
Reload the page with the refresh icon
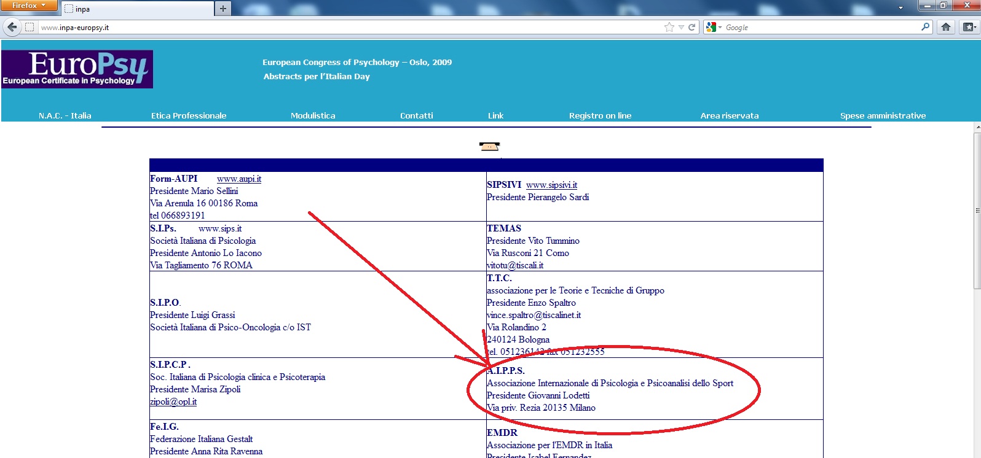[x=692, y=27]
